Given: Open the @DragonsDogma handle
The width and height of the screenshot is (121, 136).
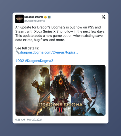Looking at the screenshot, I should pyautogui.click(x=34, y=21).
